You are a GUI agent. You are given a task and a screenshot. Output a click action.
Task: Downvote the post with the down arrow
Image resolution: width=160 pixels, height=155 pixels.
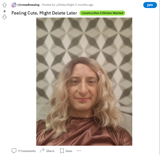point(4,17)
